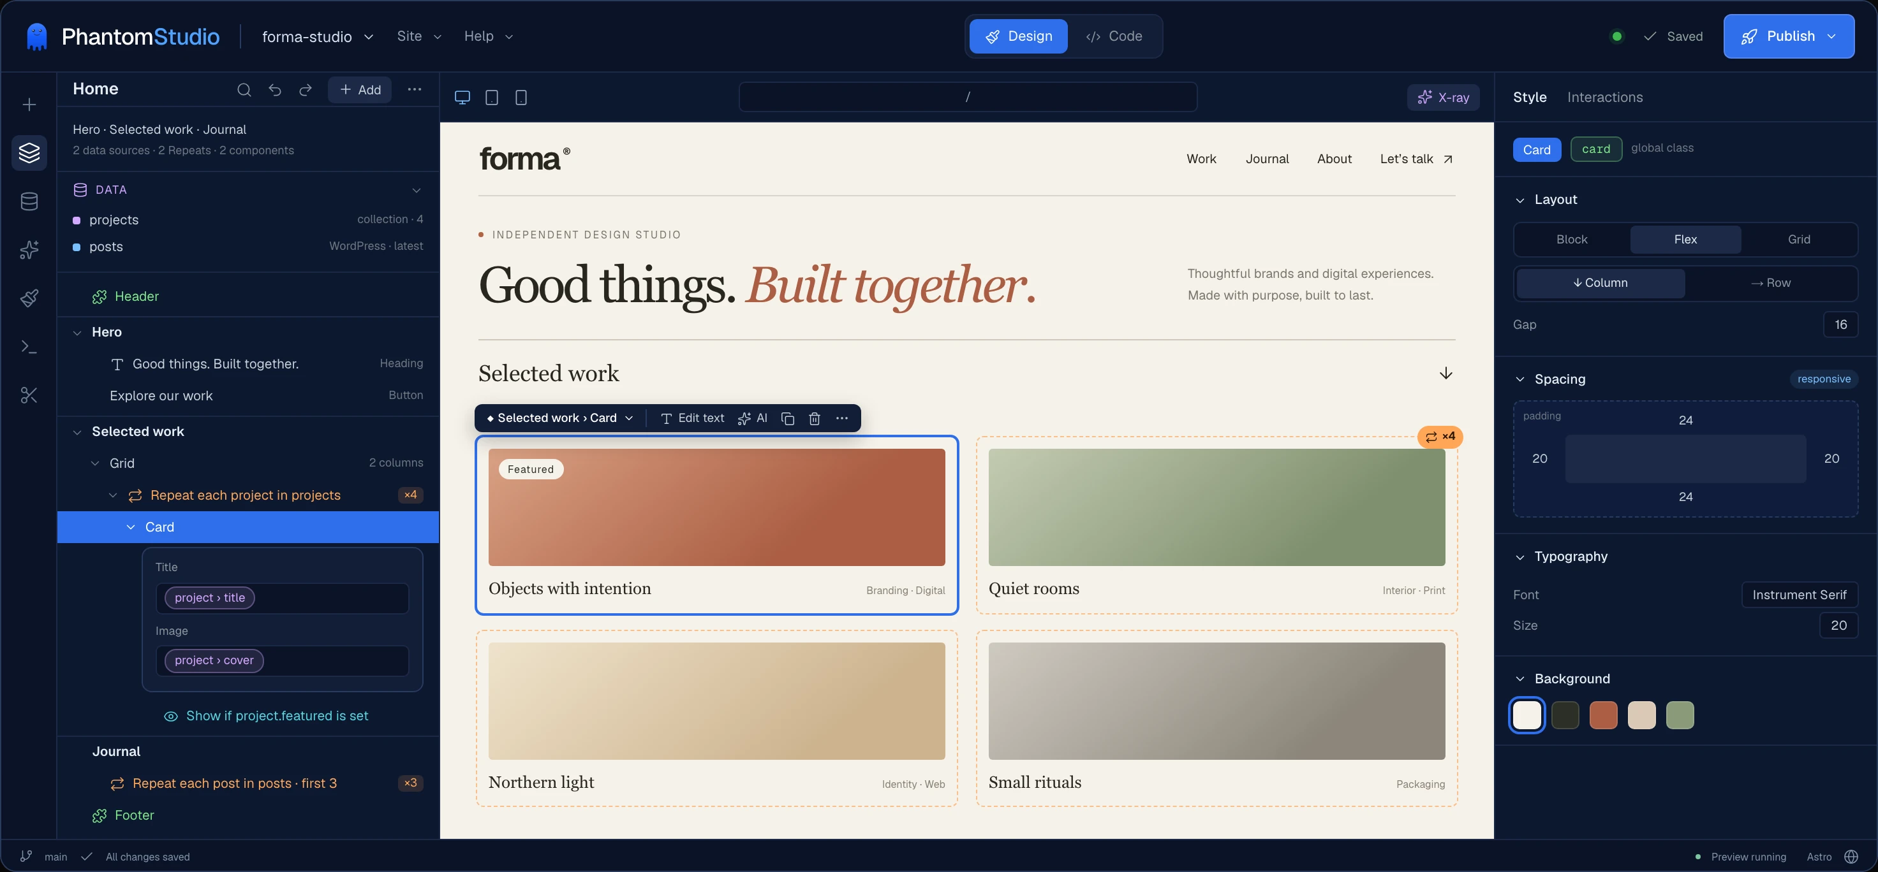Click the Selected work down arrow
Image resolution: width=1878 pixels, height=872 pixels.
click(1445, 374)
